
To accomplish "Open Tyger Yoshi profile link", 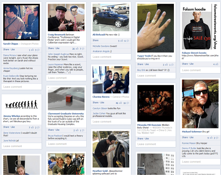I will click(x=144, y=56).
